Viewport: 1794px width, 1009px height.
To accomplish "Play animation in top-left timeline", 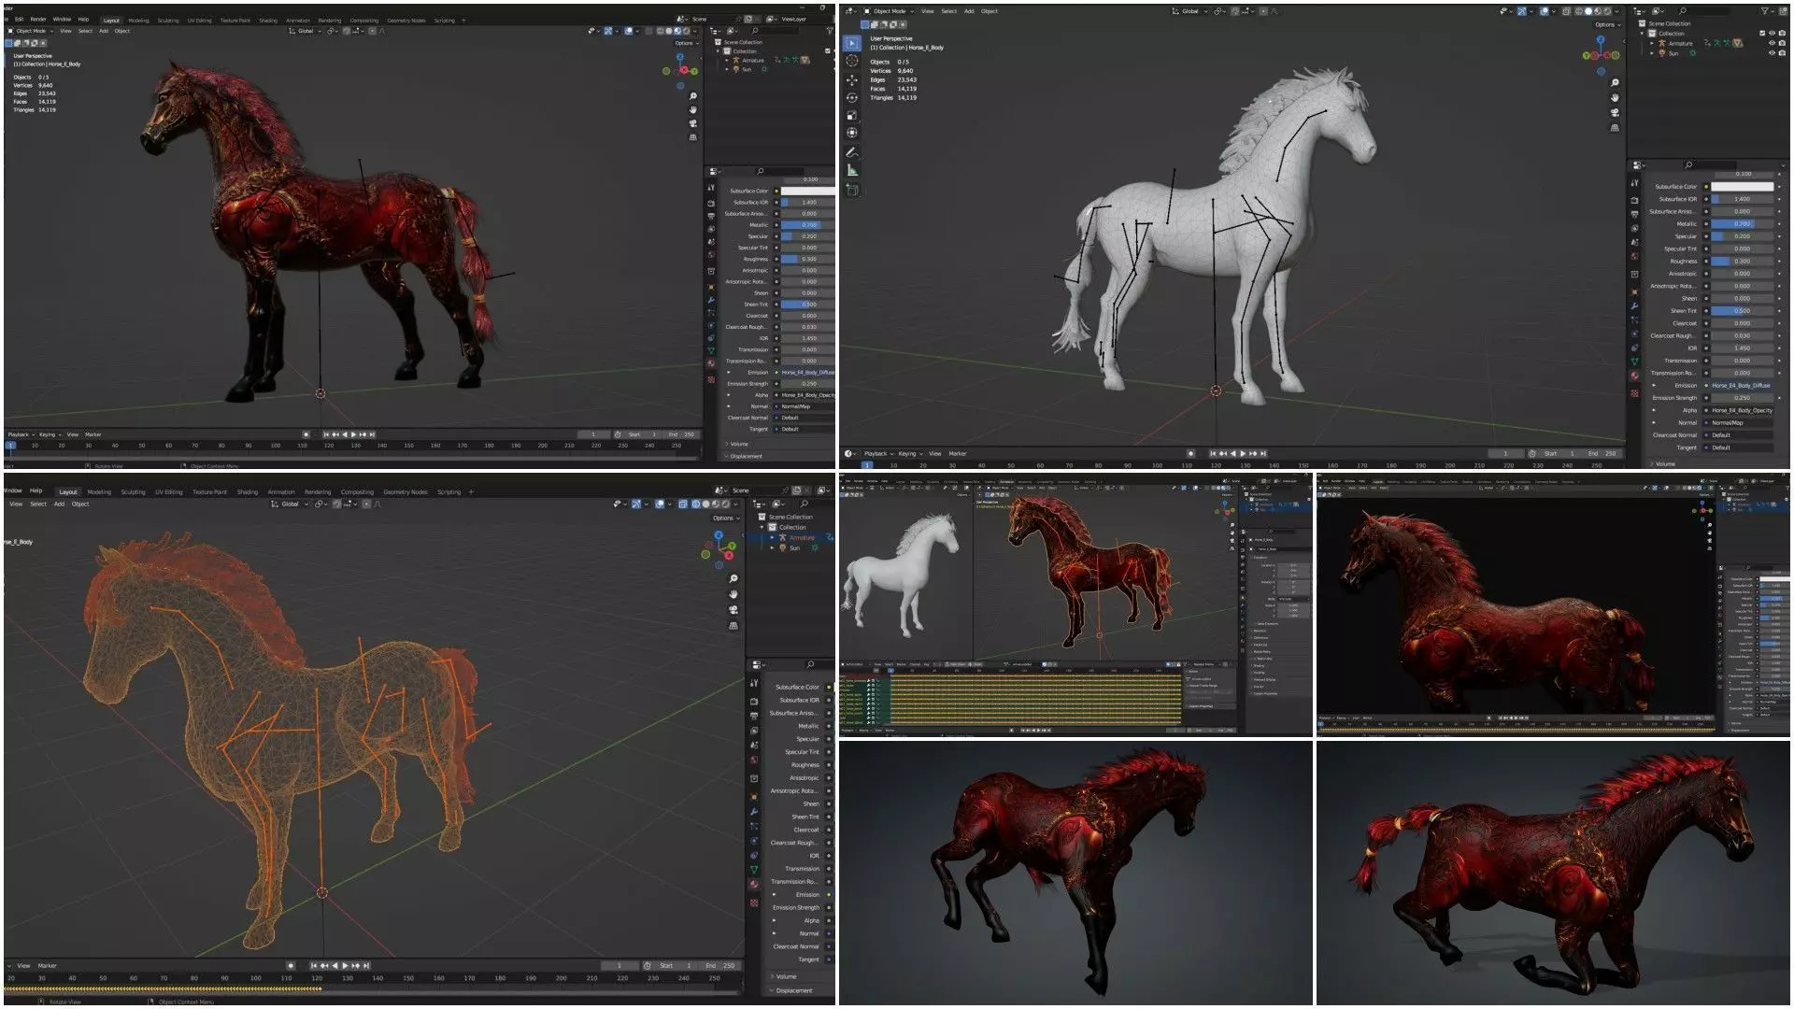I will [353, 434].
